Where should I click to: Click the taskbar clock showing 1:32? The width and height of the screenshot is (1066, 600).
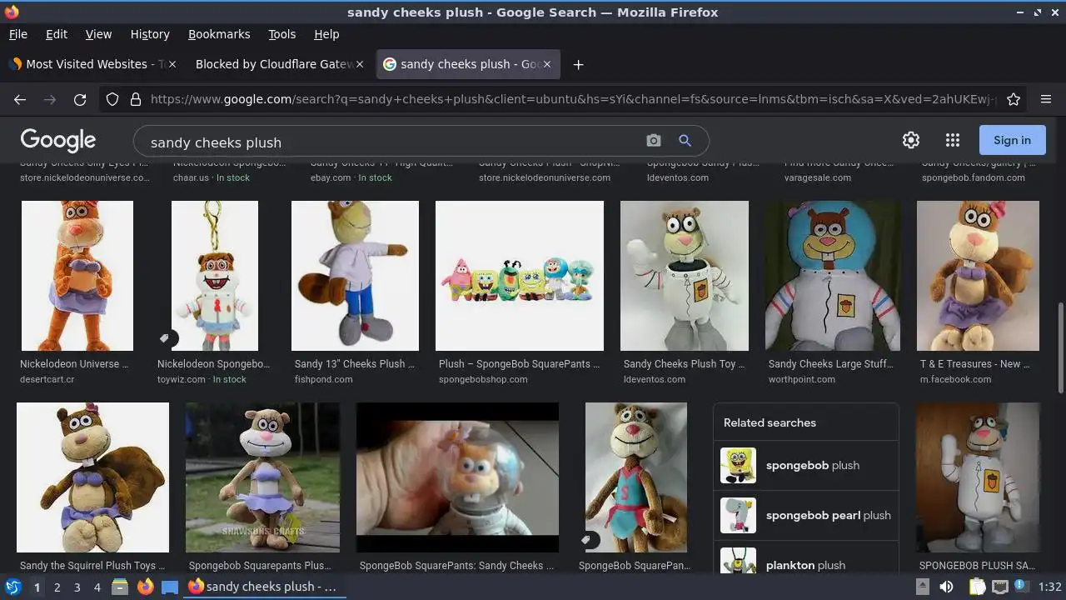coord(1050,587)
